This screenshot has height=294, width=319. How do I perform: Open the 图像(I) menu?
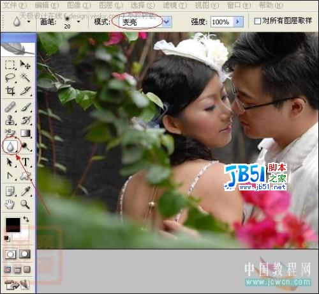point(79,5)
